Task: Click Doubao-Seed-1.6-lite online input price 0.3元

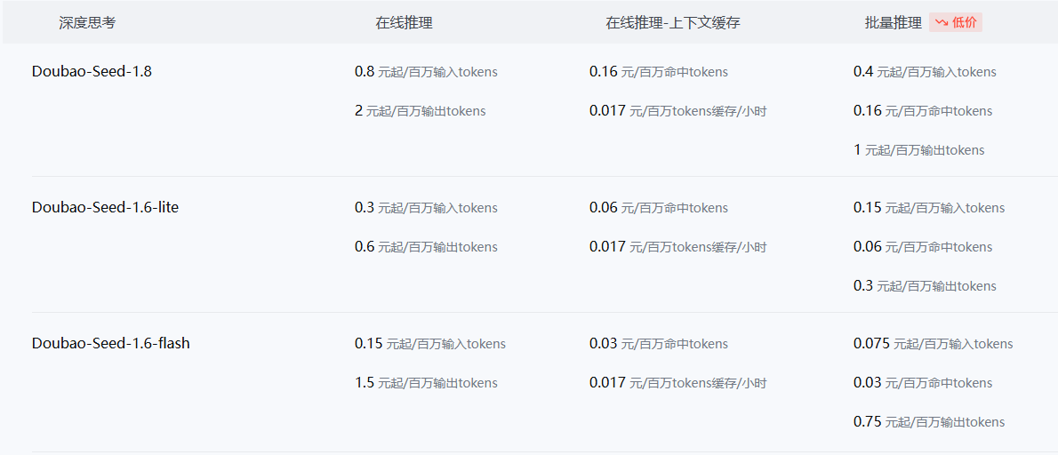Action: click(426, 208)
